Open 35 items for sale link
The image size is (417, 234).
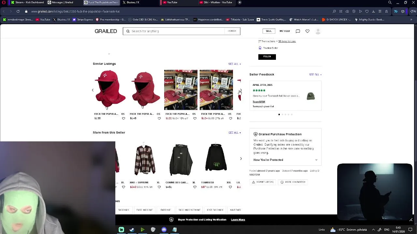click(287, 42)
